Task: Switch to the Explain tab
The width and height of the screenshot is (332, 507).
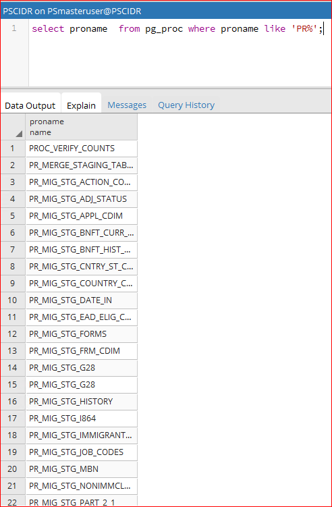Action: (81, 105)
